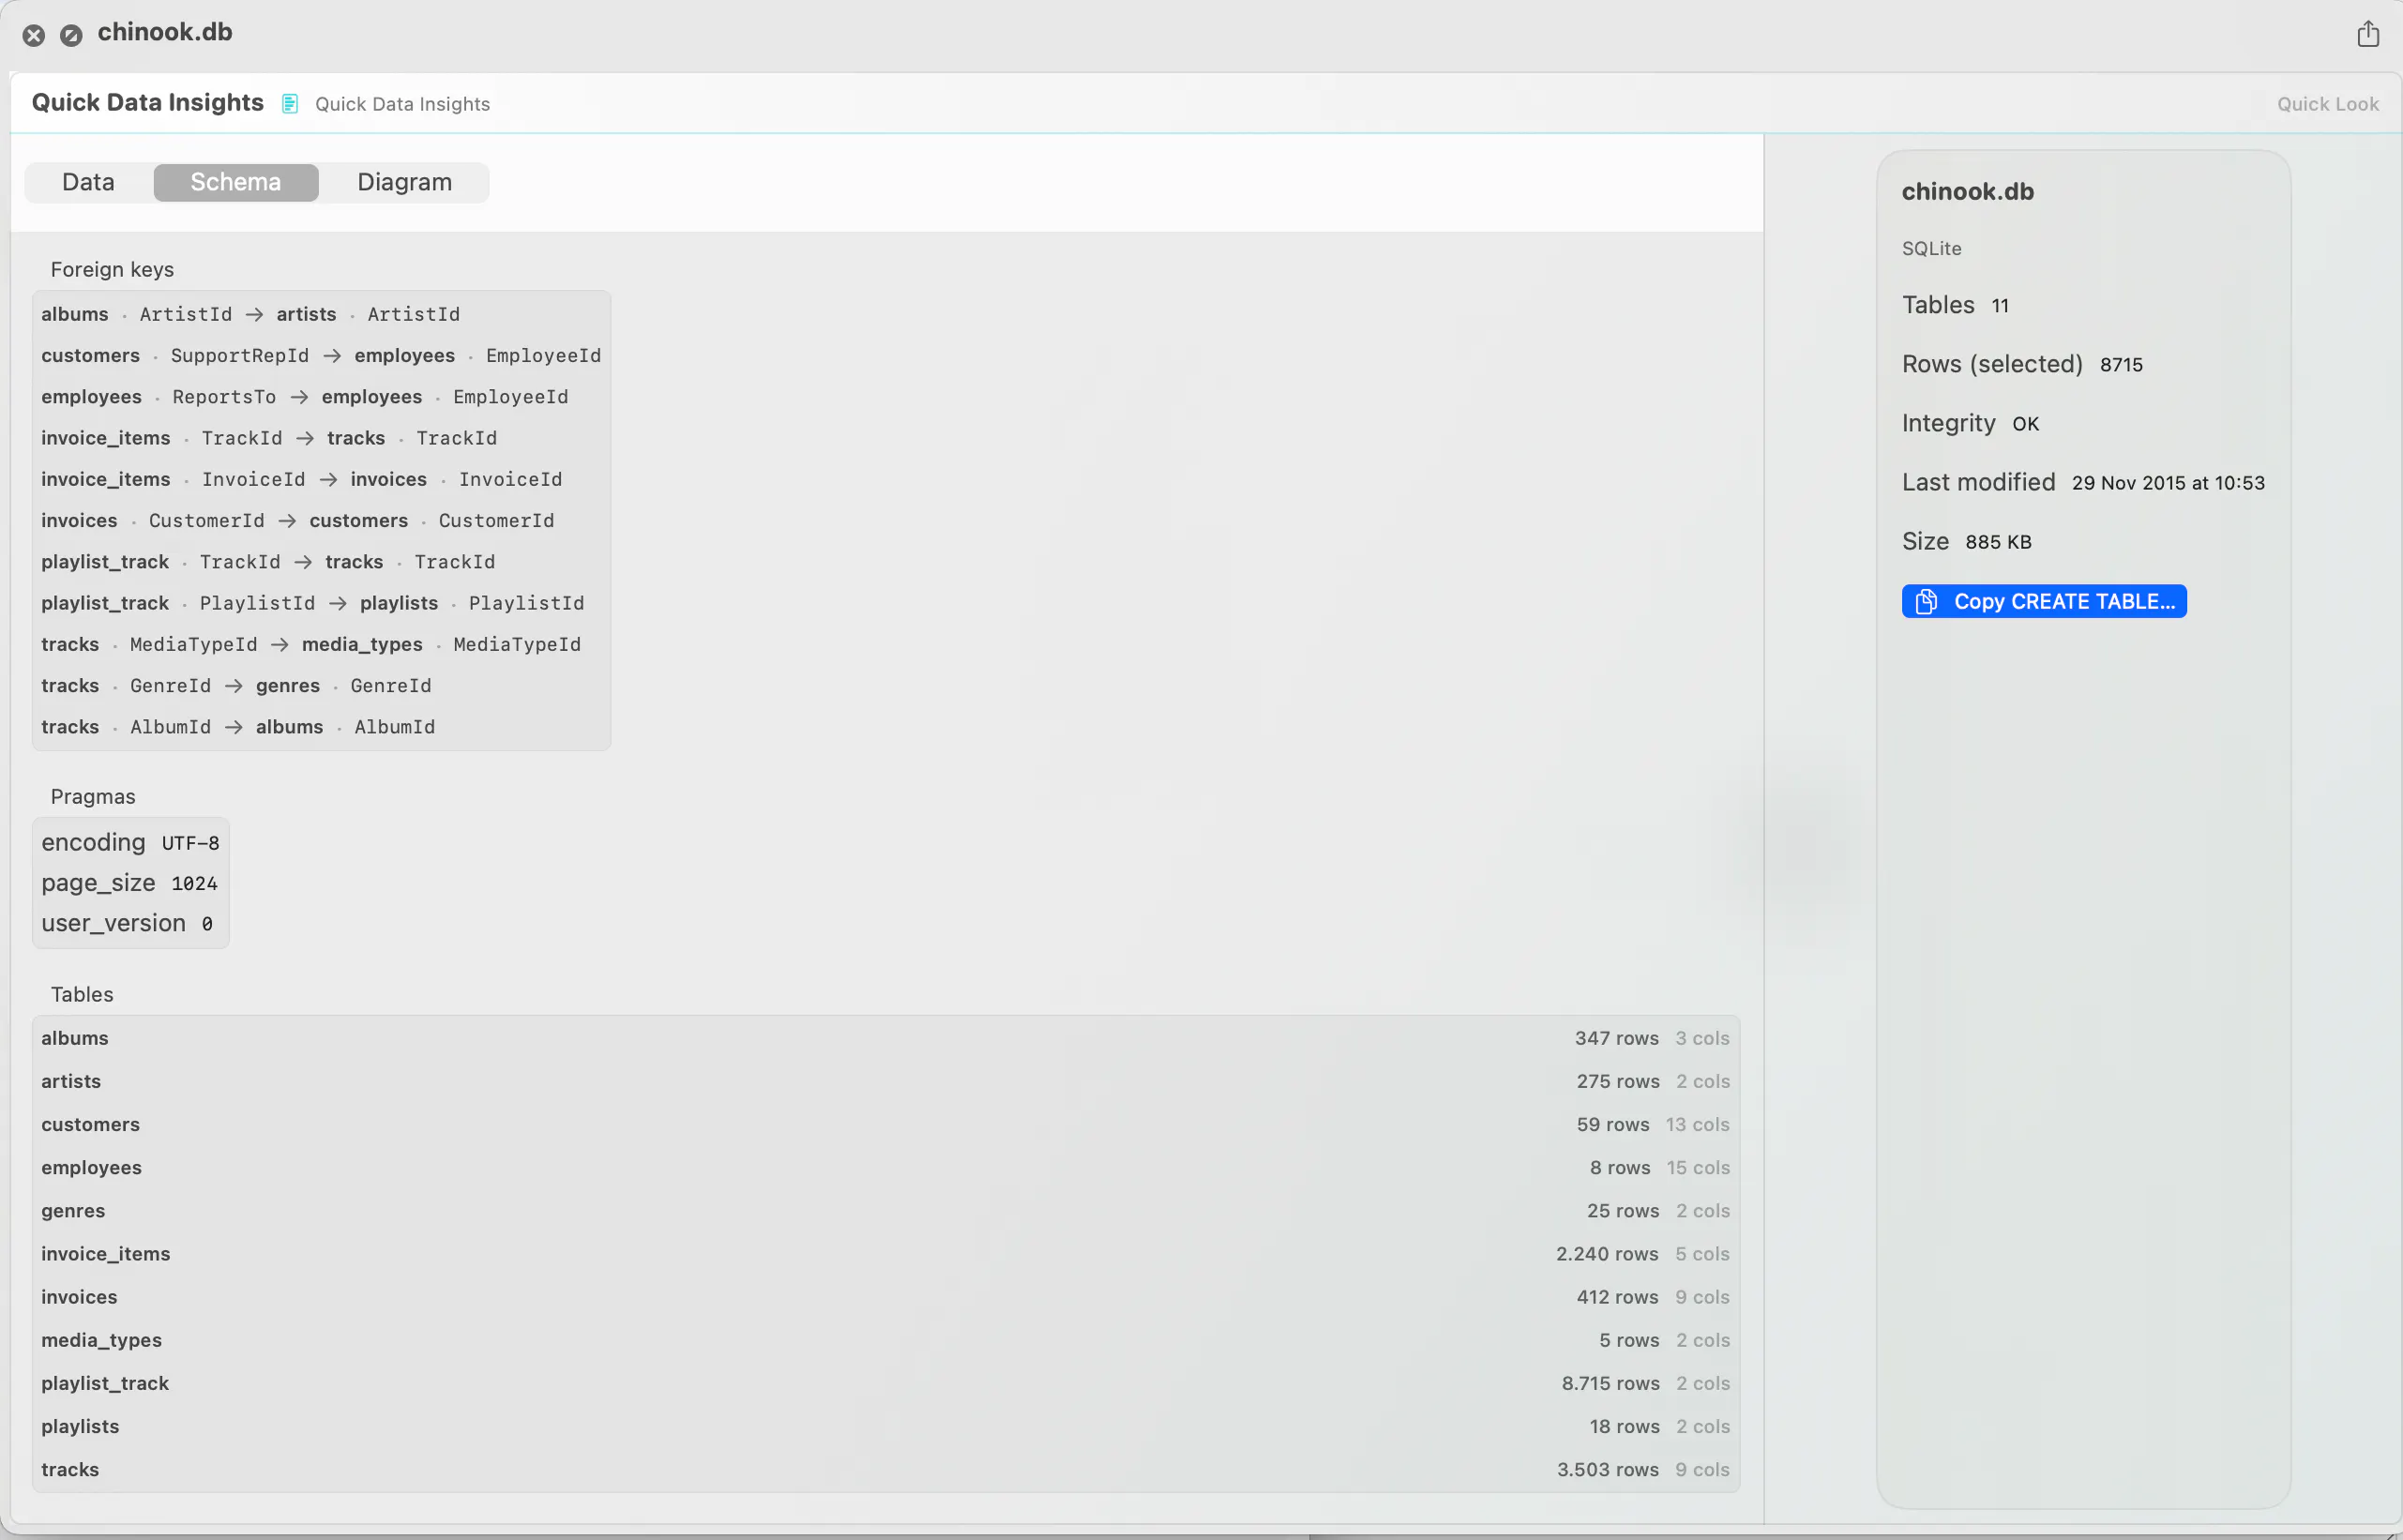Click the 8.715 rows count for playlist_track
This screenshot has width=2403, height=1540.
tap(1610, 1382)
